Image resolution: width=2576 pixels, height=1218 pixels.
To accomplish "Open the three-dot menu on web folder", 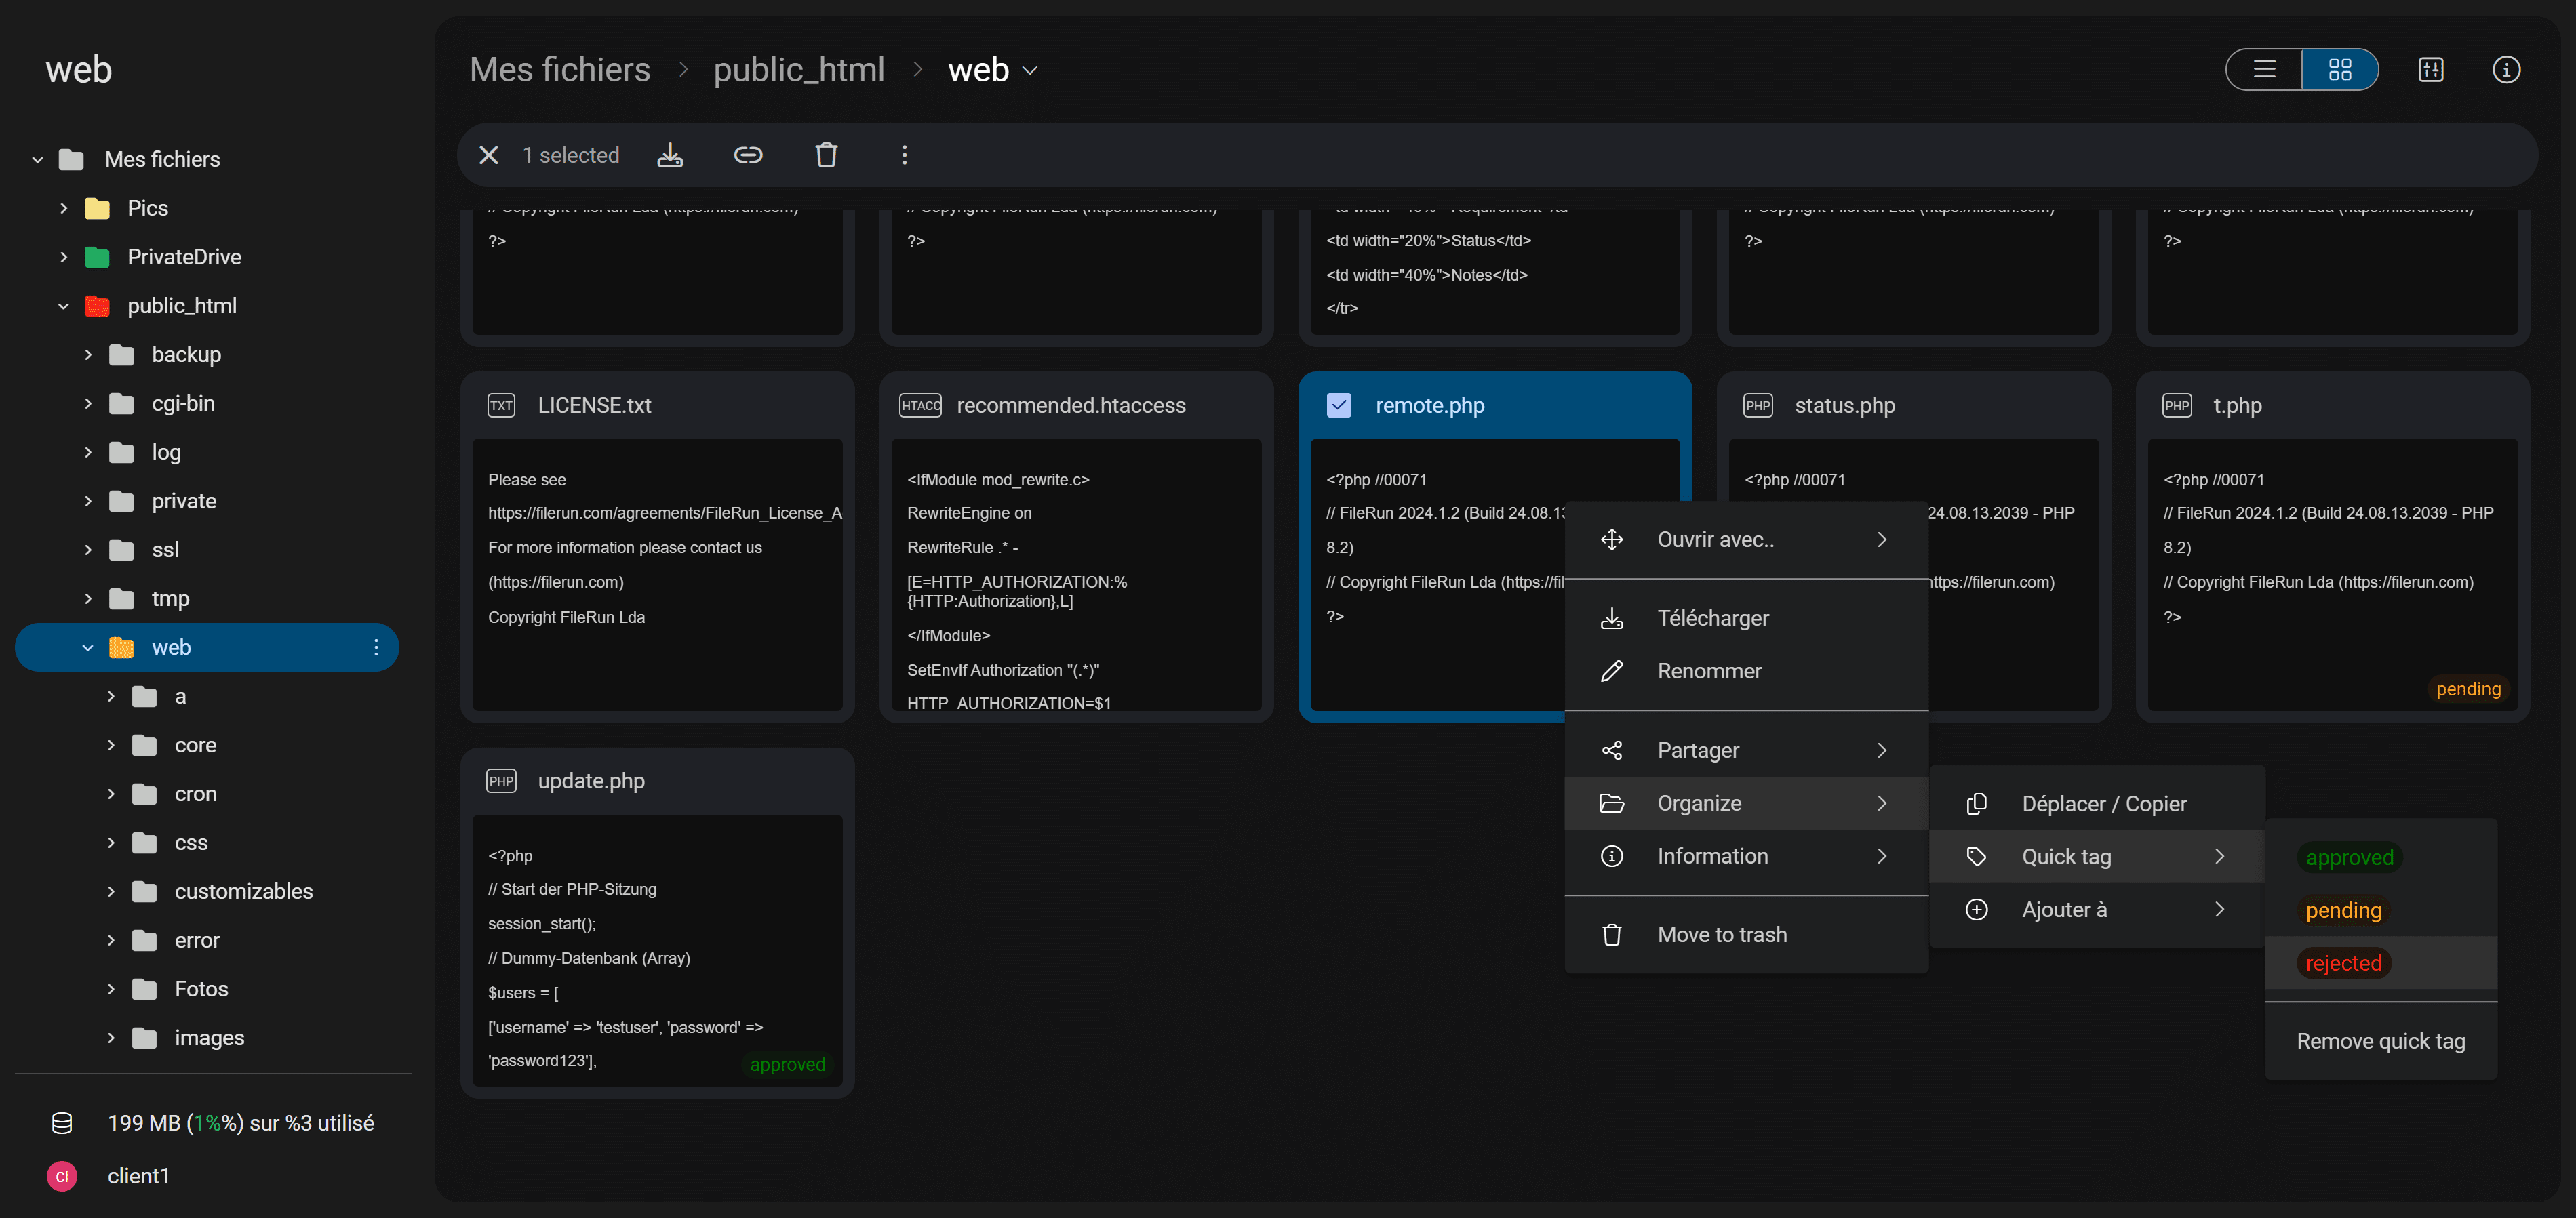I will (x=376, y=647).
